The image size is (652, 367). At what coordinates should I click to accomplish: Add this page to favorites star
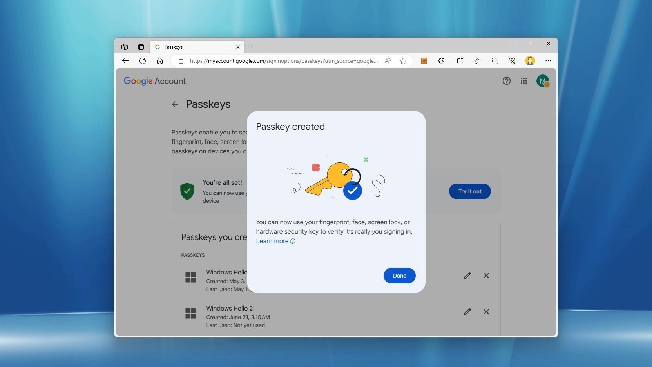click(x=403, y=61)
